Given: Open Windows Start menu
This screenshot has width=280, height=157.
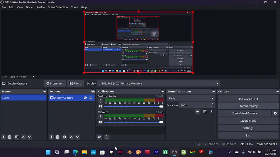Looking at the screenshot, I should 48,152.
